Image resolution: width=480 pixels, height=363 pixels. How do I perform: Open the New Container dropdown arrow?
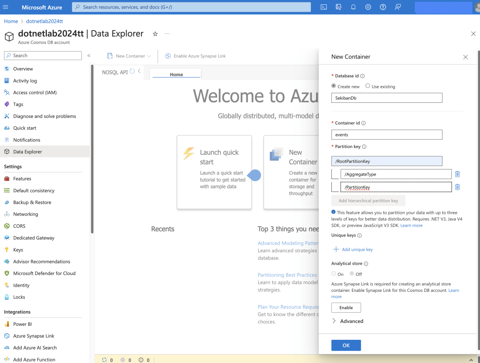149,56
